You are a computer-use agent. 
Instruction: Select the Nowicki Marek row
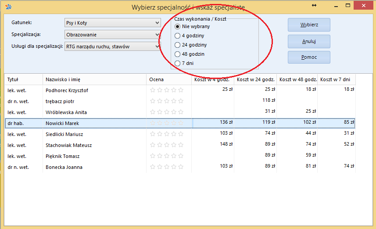tap(180, 123)
